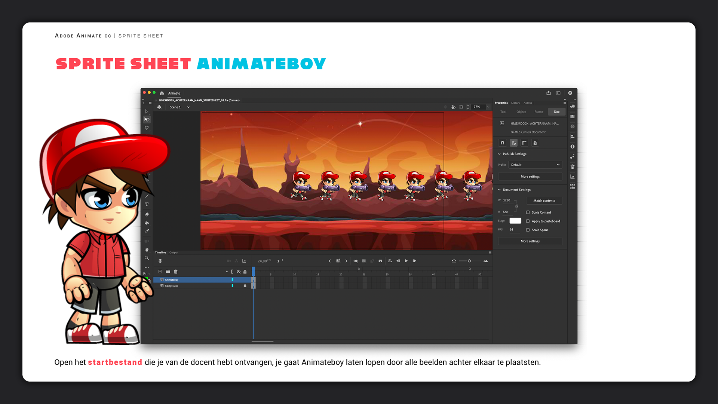Click the timeline Play button
The height and width of the screenshot is (404, 718).
coord(406,261)
